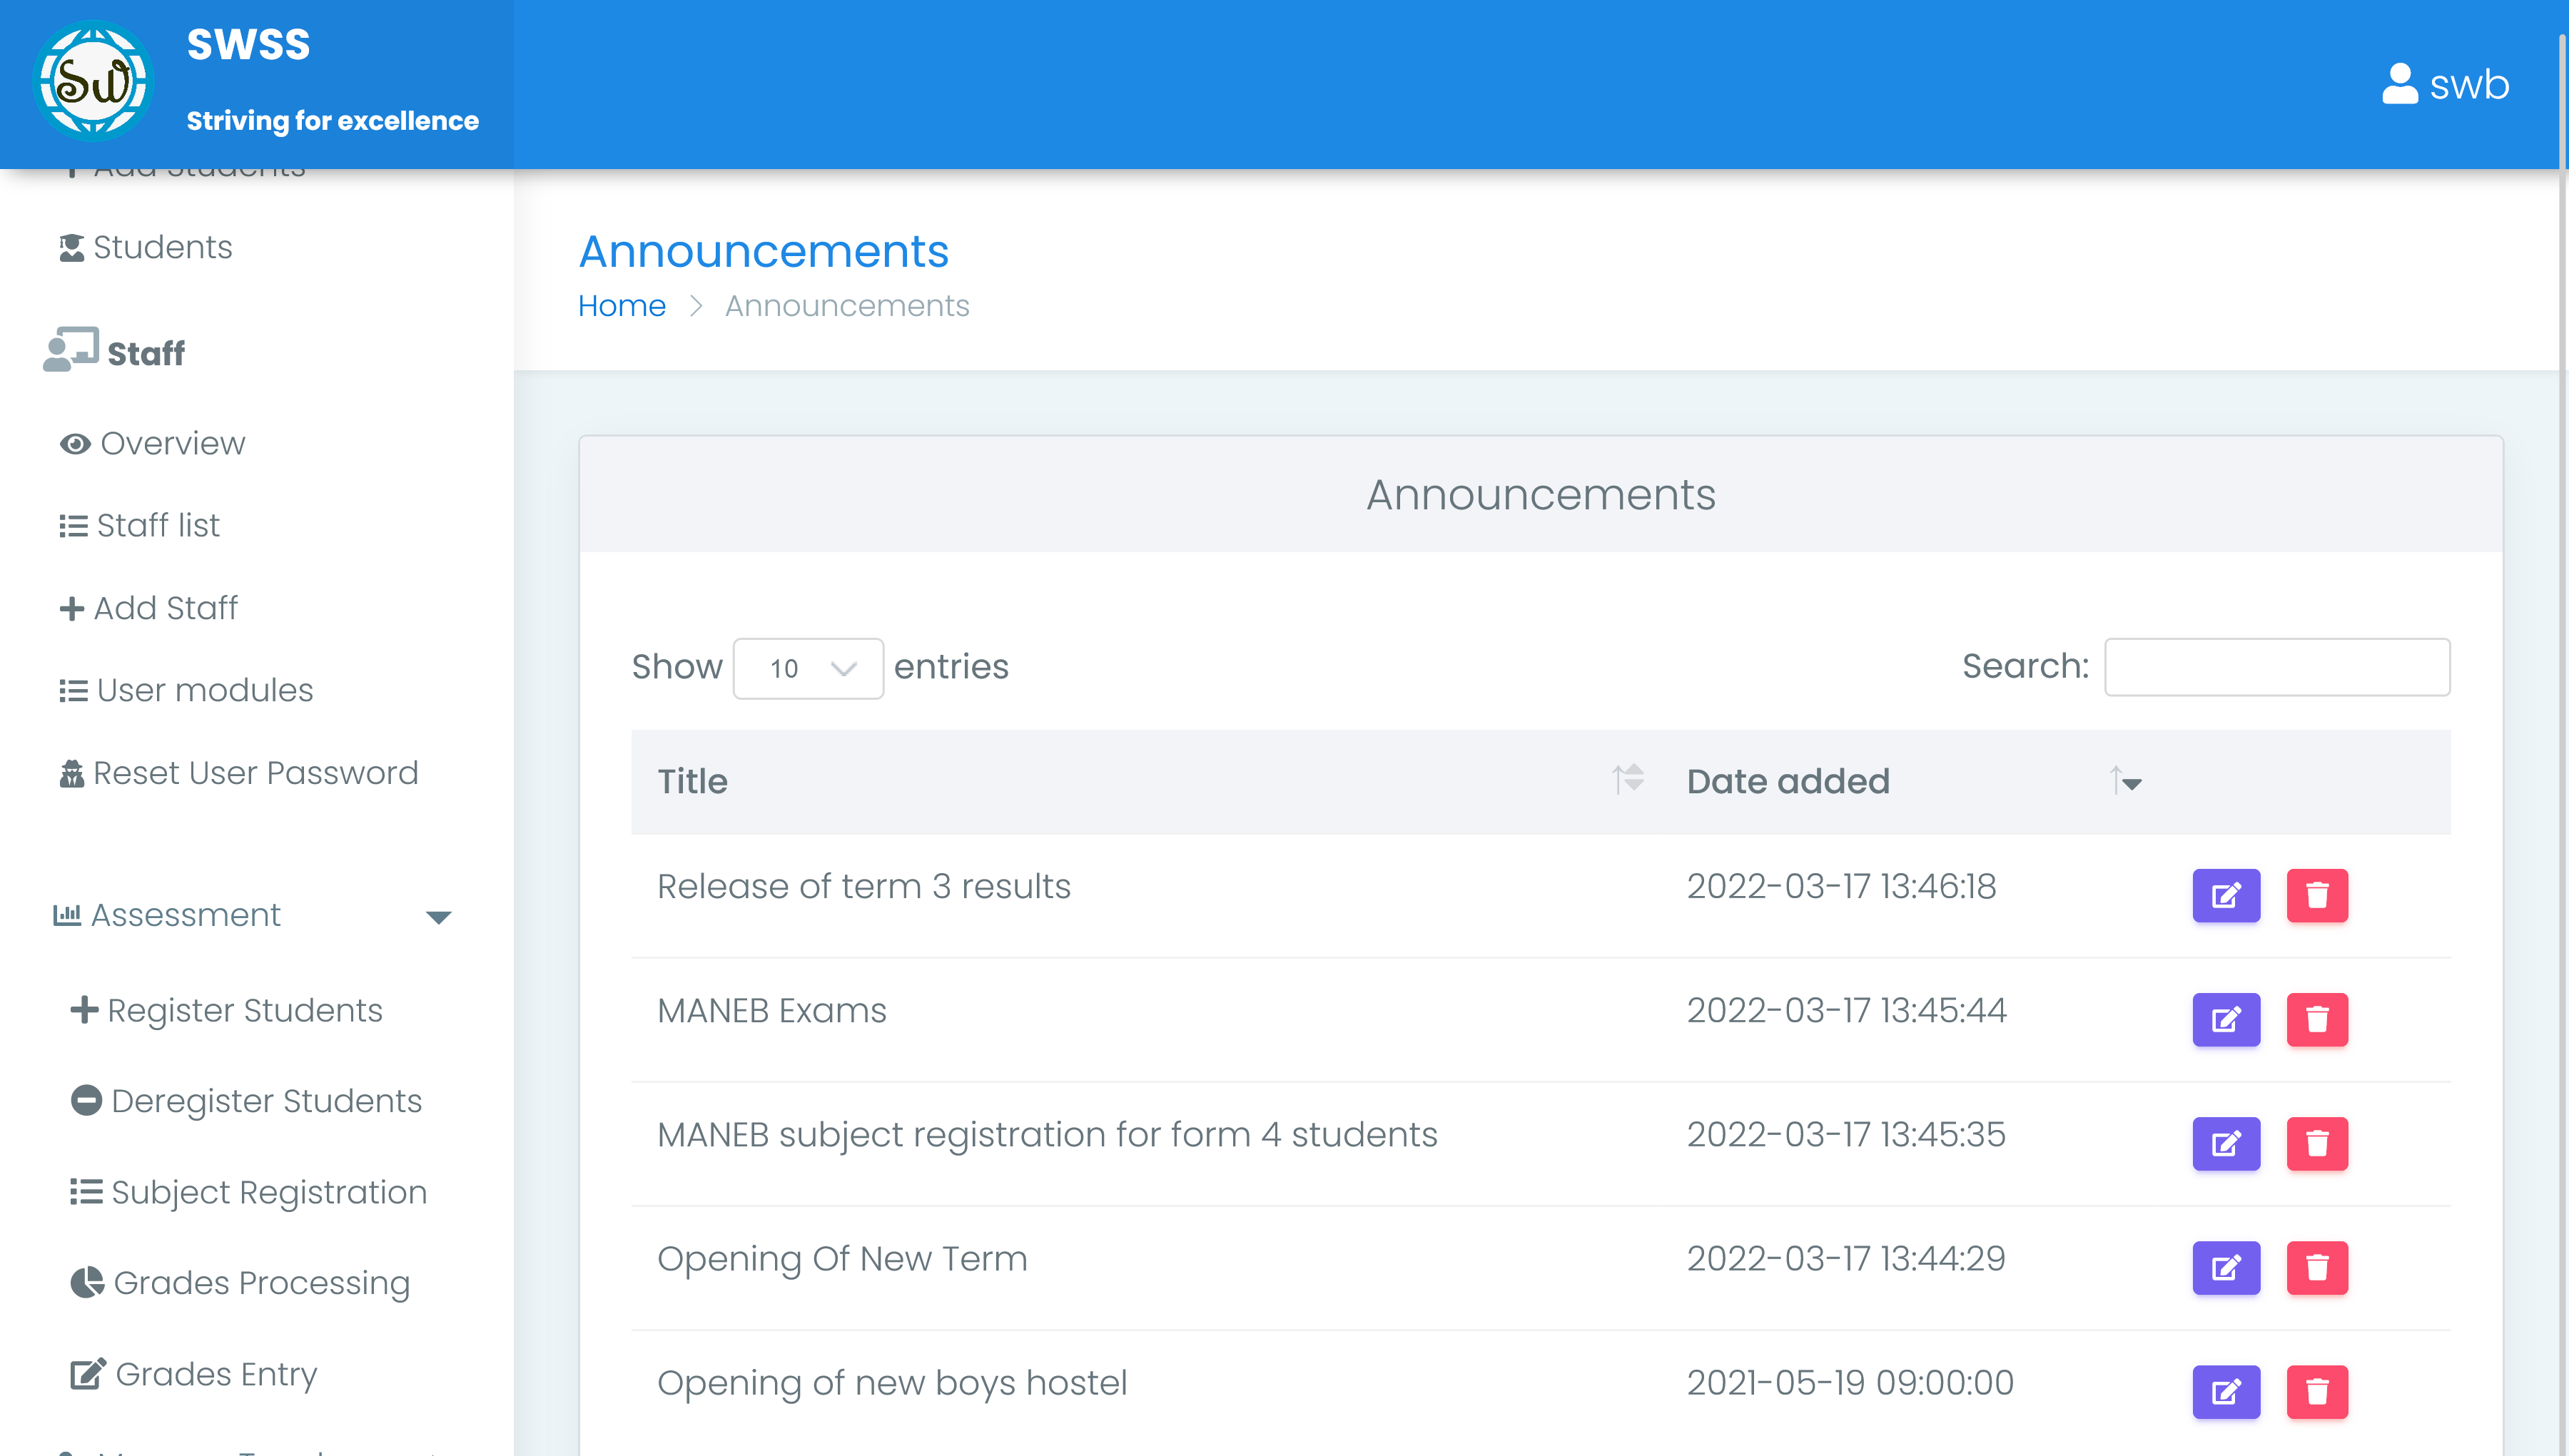Screen dimensions: 2569x1456
Task: Delete Opening Of New Term announcement
Action: tap(2316, 1267)
